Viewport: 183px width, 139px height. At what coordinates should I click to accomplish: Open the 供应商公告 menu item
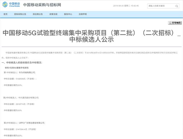[38, 14]
